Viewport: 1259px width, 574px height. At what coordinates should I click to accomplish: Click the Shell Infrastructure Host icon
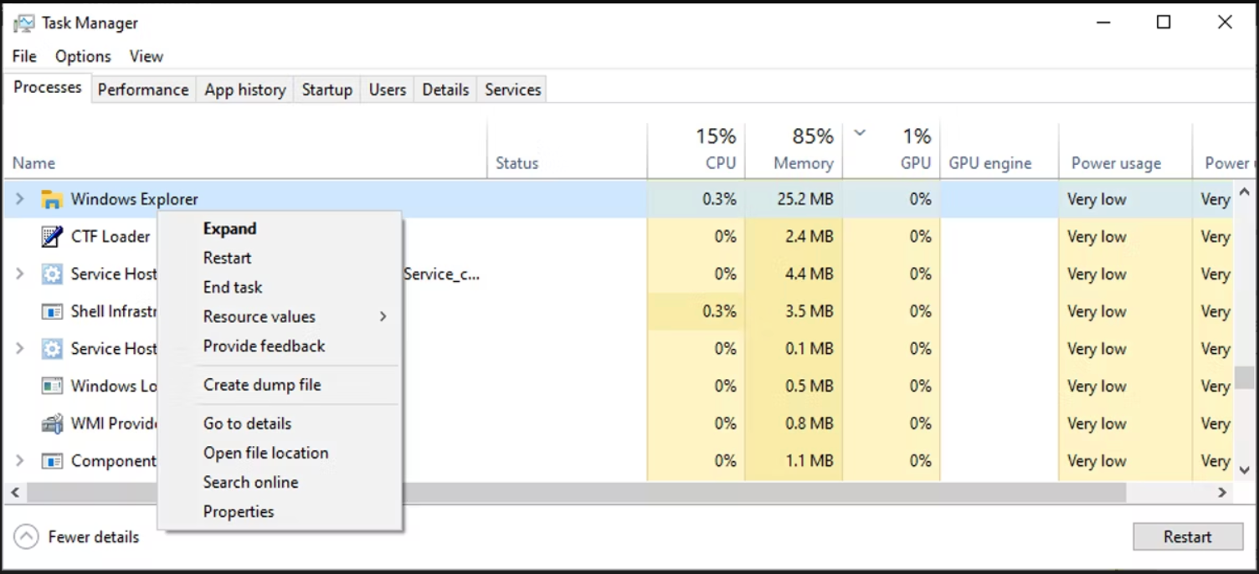52,311
